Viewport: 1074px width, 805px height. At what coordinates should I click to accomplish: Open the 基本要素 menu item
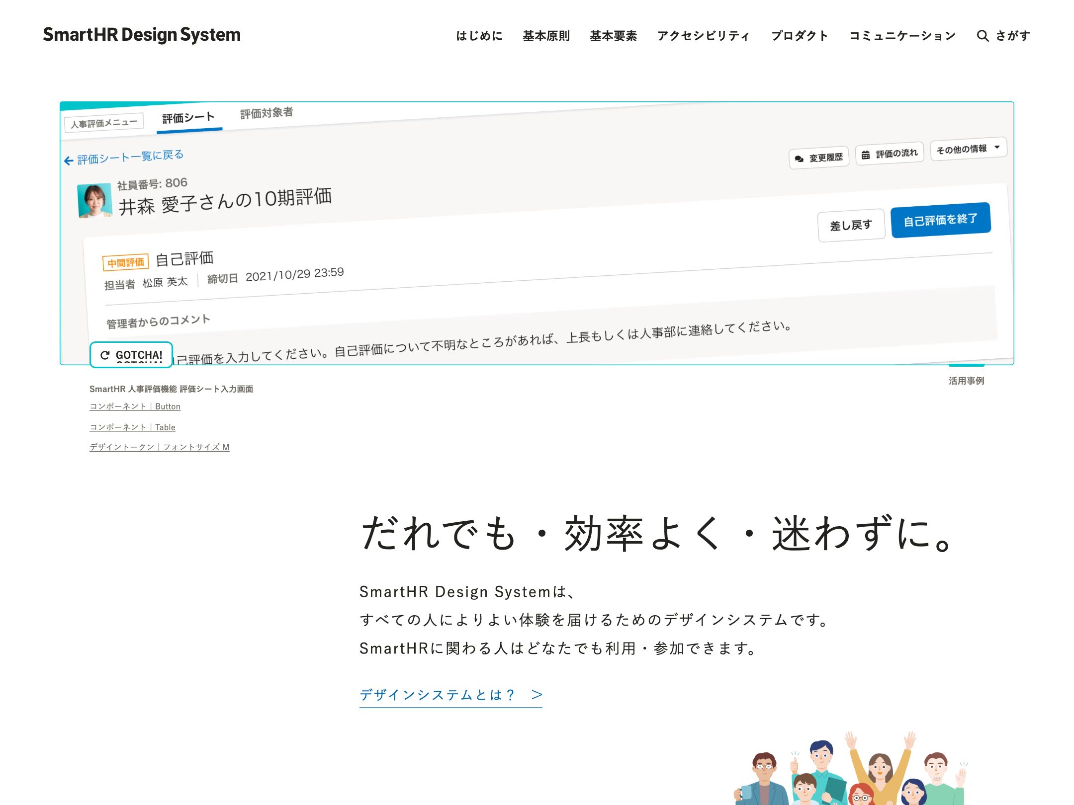[x=613, y=36]
